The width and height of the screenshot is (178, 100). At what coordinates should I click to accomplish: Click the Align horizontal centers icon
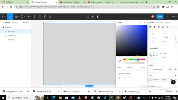coord(155,27)
